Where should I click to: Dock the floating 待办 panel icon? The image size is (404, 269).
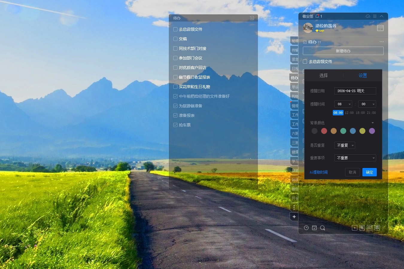pyautogui.click(x=252, y=18)
